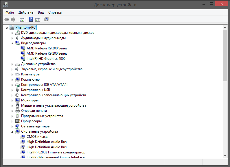Expand the Сетевые адаптеры arrow

coord(12,127)
